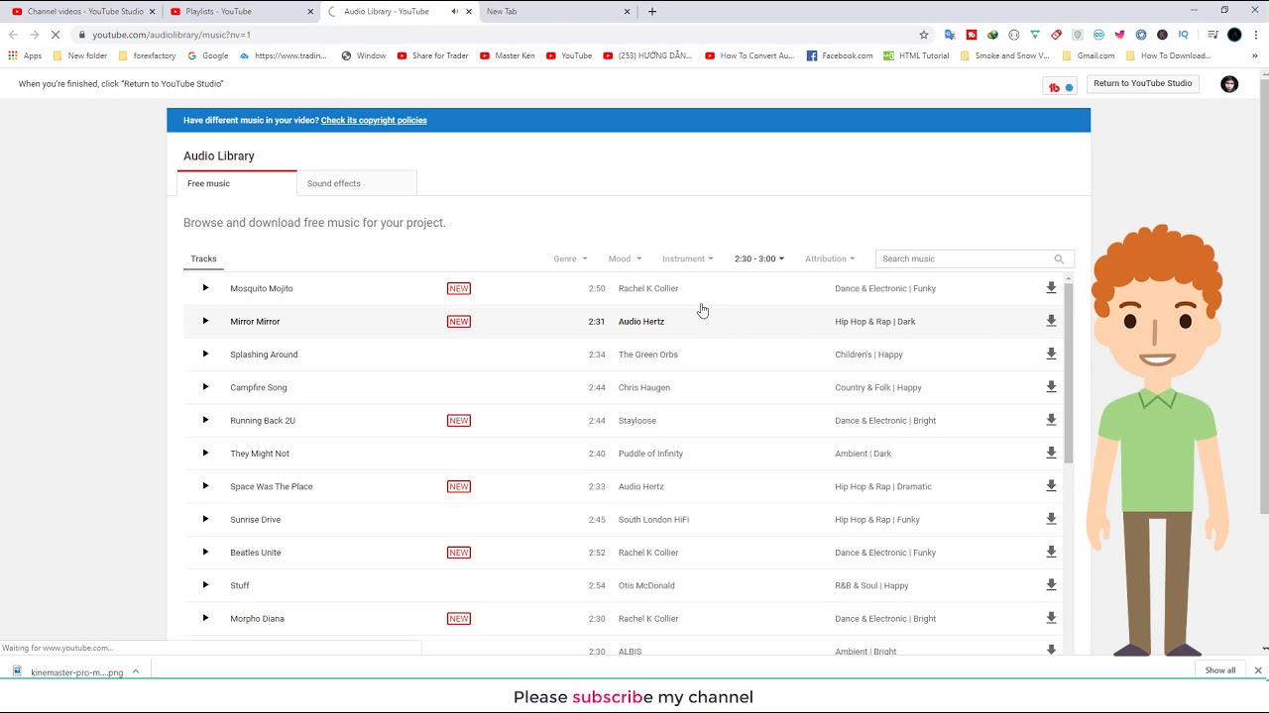Open the Genre filter dropdown
The width and height of the screenshot is (1269, 713).
pyautogui.click(x=570, y=258)
